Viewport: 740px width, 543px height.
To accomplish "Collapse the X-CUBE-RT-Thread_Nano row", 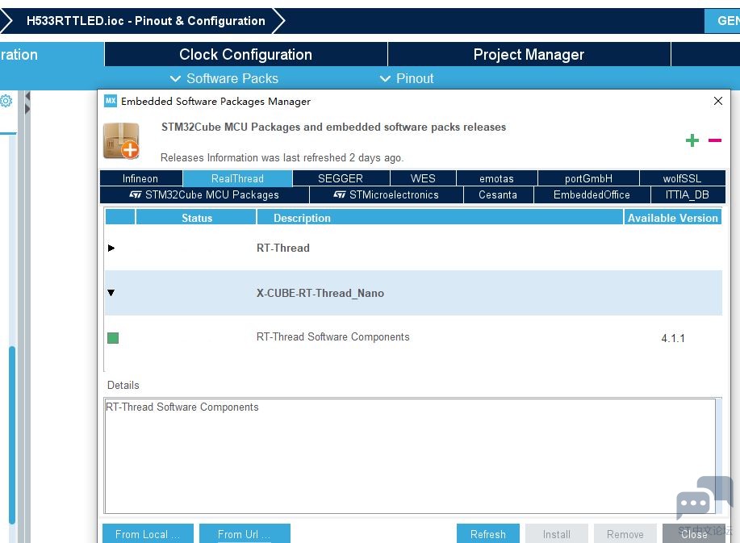I will click(111, 293).
